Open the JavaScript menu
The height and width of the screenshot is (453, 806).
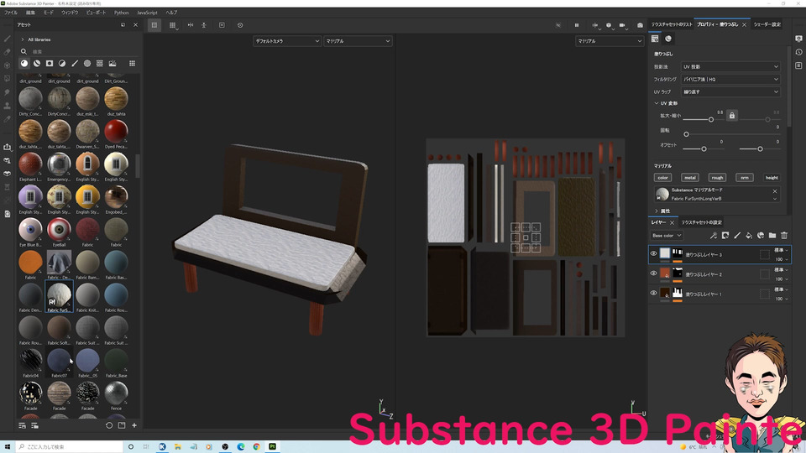tap(147, 13)
